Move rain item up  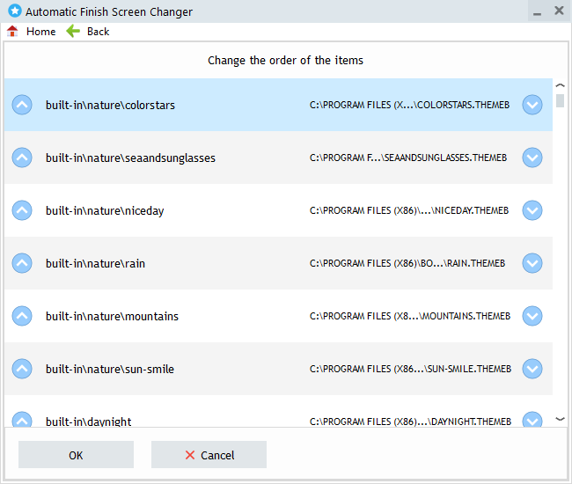(x=22, y=263)
